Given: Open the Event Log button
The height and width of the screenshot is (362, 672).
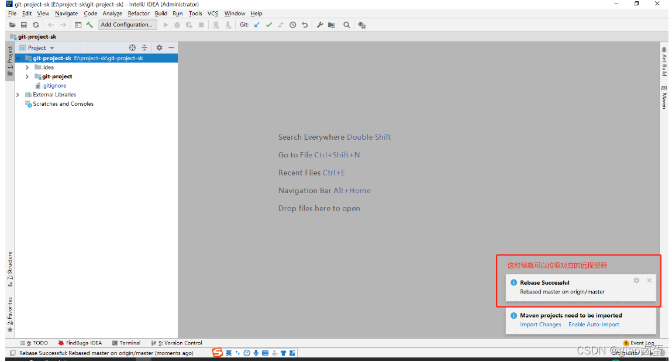Looking at the screenshot, I should (x=639, y=343).
